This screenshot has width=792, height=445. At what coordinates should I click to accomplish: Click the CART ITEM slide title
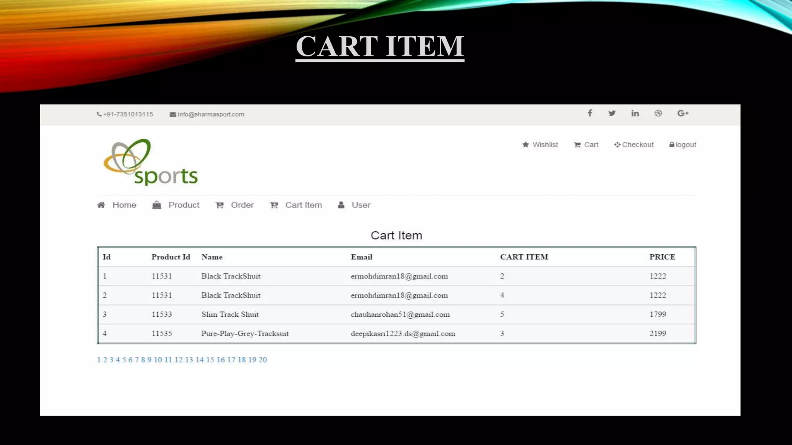(x=380, y=46)
